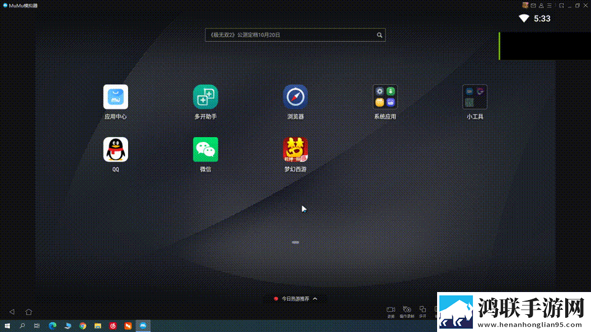The height and width of the screenshot is (332, 591).
Task: Open the 浏览器 browser app
Action: (x=295, y=97)
